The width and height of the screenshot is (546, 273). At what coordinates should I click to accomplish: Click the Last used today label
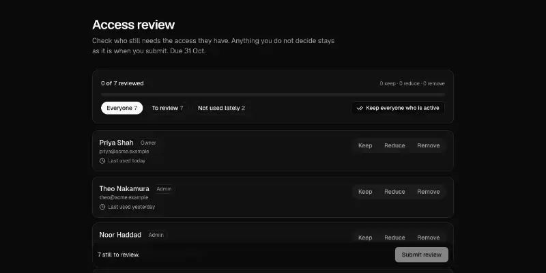click(126, 161)
